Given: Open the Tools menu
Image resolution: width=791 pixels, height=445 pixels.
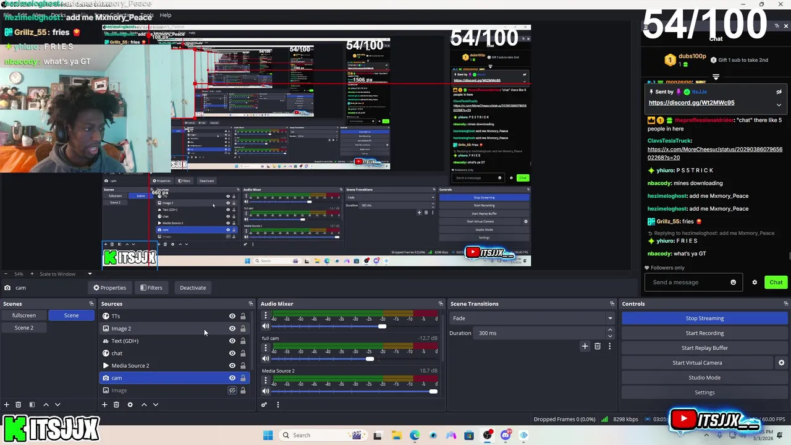Looking at the screenshot, I should pyautogui.click(x=147, y=15).
